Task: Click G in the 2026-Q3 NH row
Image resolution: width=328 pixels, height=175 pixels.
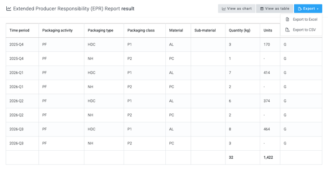Action: (x=285, y=144)
